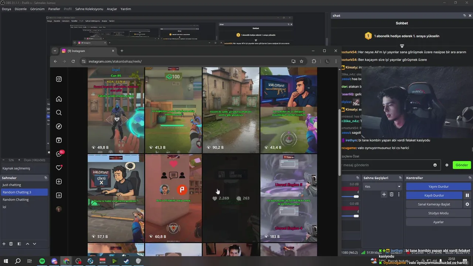The width and height of the screenshot is (473, 266).
Task: Open the Chrome profile icon
Action: 327,61
